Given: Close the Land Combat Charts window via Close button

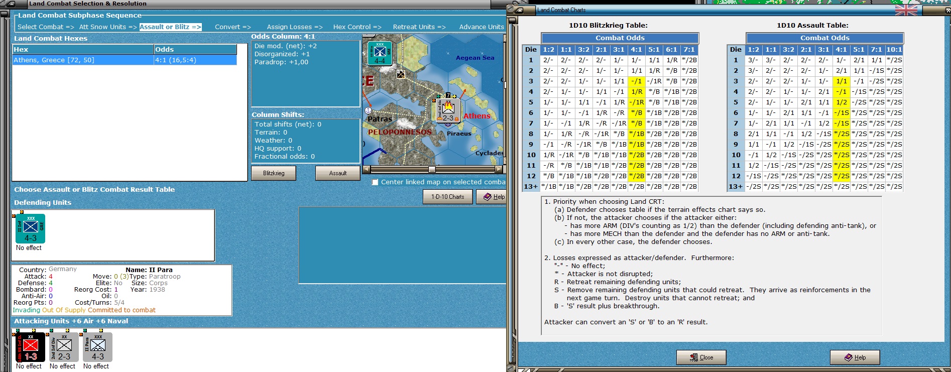Looking at the screenshot, I should point(701,357).
